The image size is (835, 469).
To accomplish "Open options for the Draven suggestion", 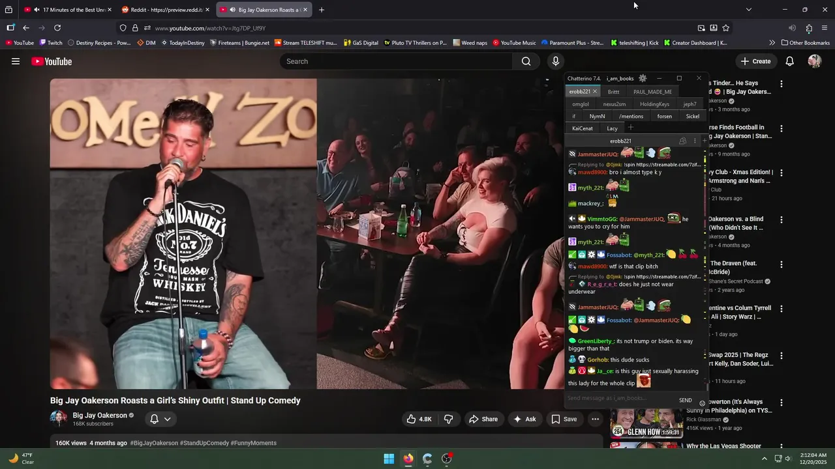I will pos(782,264).
